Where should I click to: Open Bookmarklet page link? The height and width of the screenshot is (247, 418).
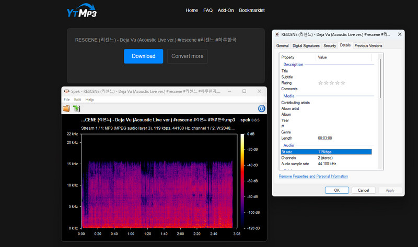click(x=252, y=10)
